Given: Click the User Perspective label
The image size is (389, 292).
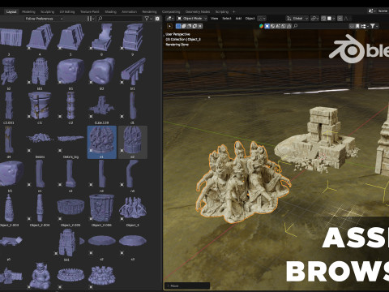Looking at the screenshot, I should point(177,34).
